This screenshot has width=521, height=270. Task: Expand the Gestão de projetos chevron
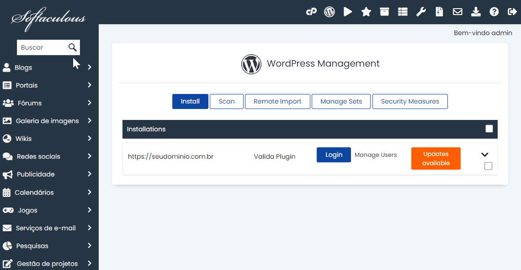click(90, 263)
